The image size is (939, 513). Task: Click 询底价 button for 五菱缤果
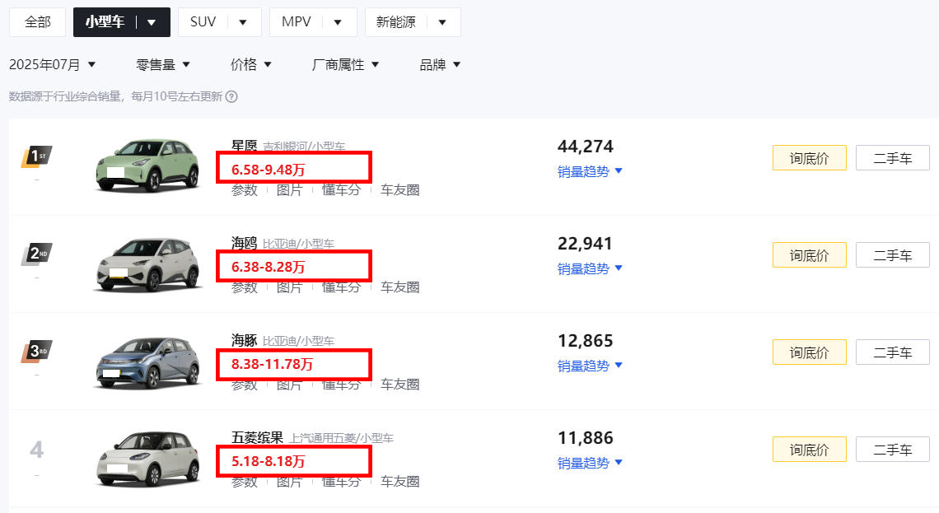click(809, 450)
